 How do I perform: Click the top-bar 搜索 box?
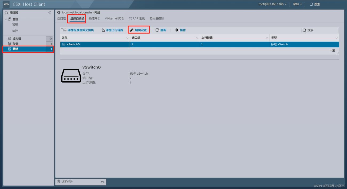315,4
